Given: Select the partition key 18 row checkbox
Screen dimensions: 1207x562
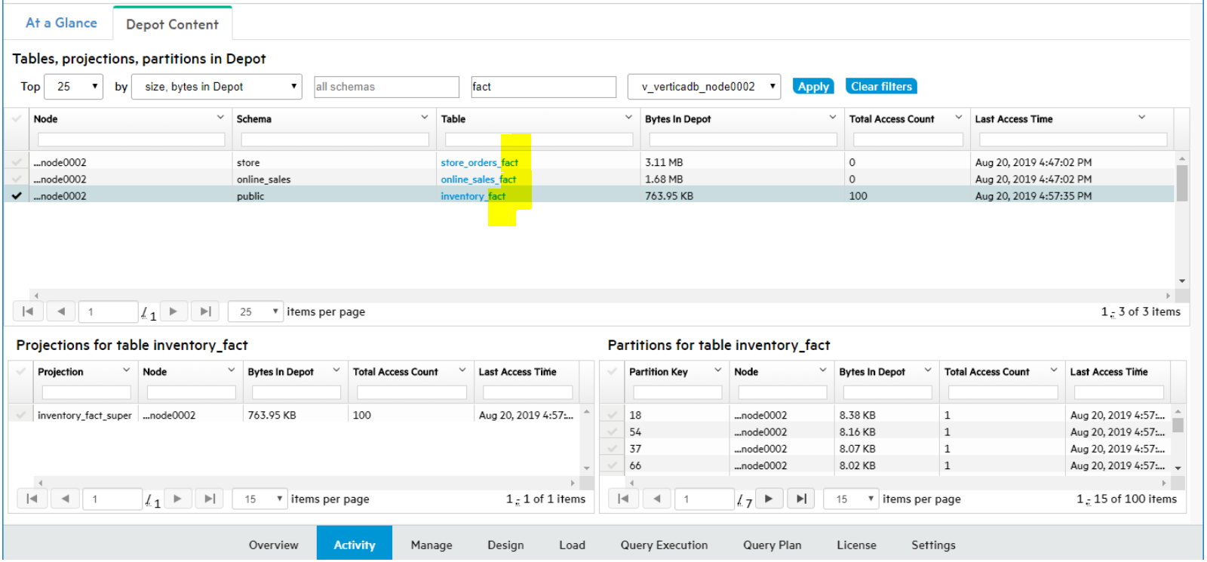Looking at the screenshot, I should pos(613,415).
